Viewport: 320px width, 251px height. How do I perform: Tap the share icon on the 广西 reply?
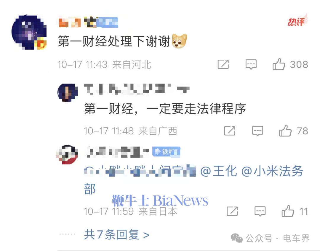(x=230, y=131)
